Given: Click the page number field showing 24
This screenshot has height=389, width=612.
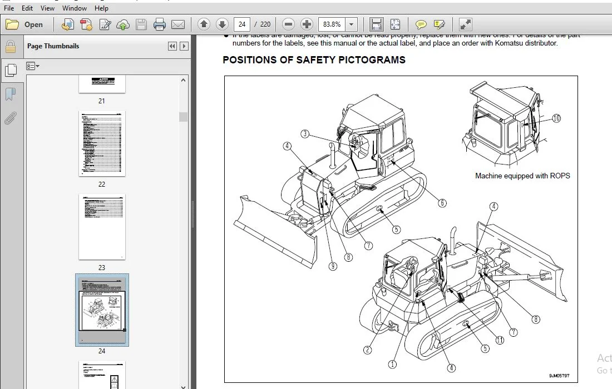Looking at the screenshot, I should (242, 24).
